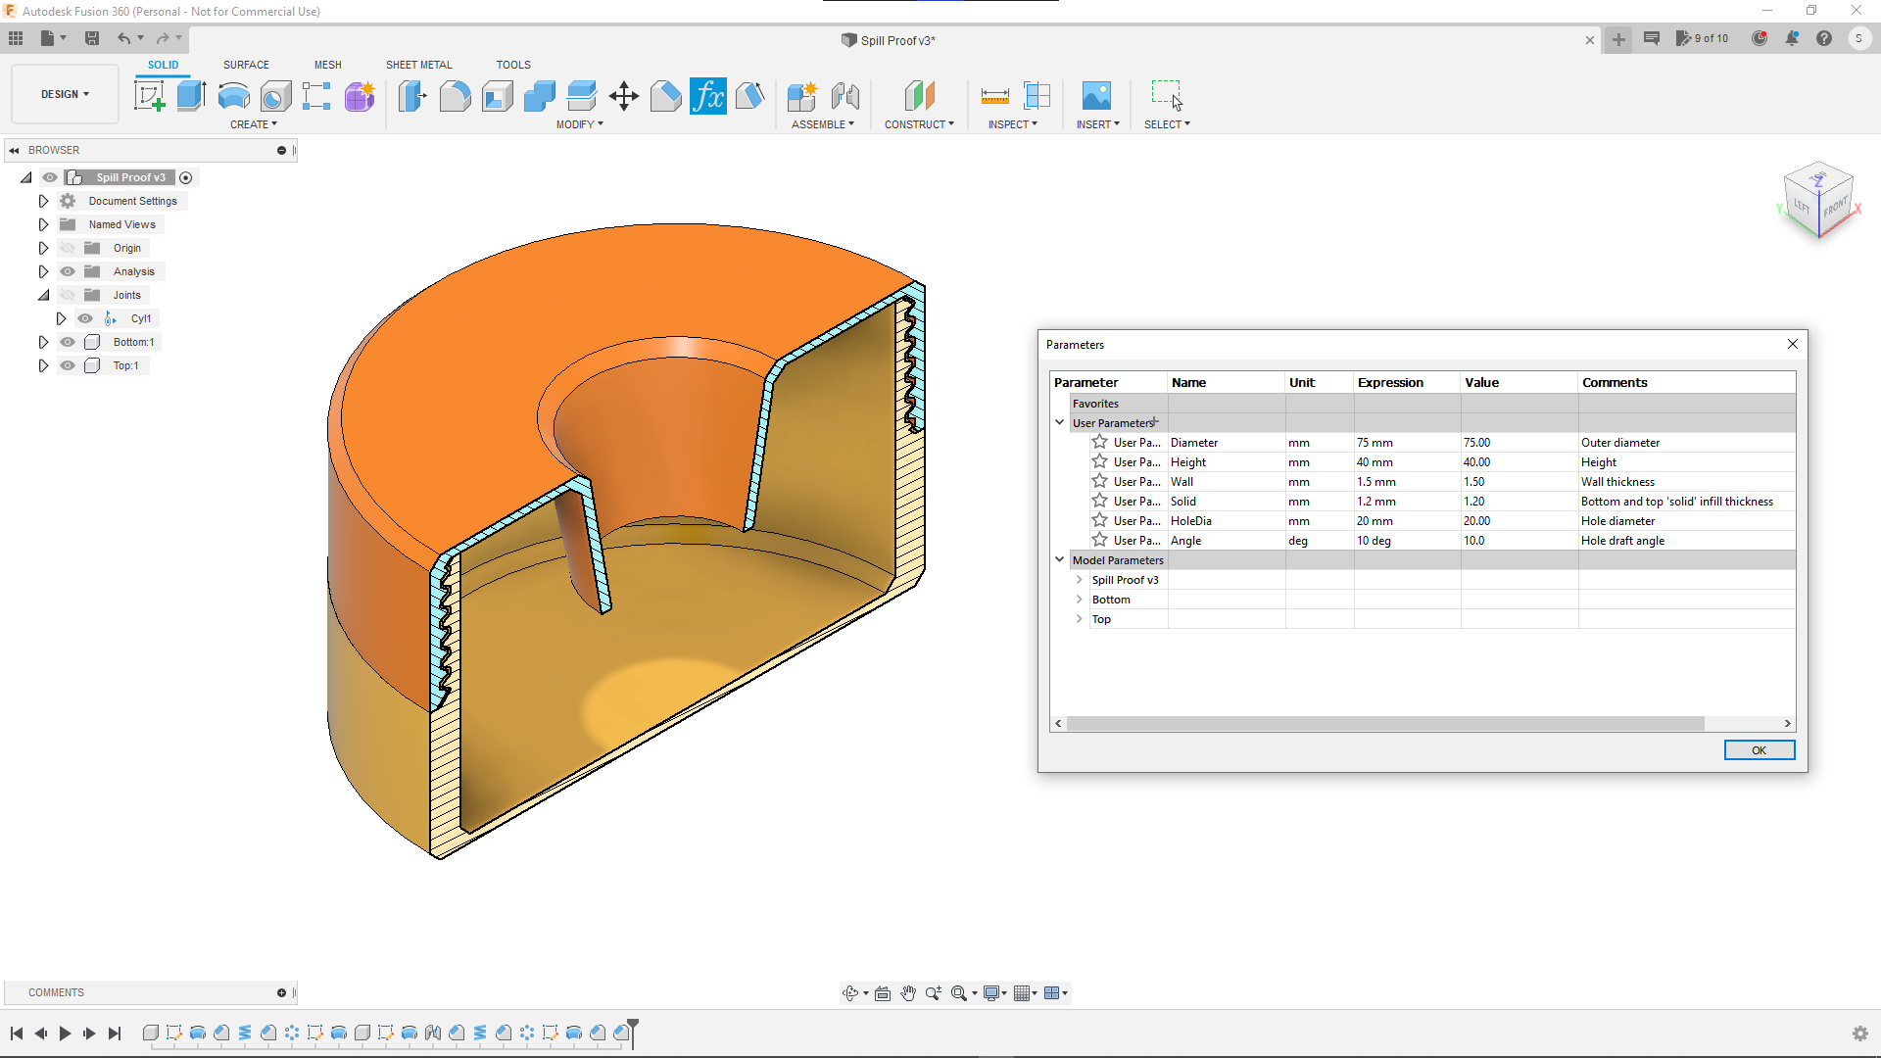The width and height of the screenshot is (1881, 1058).
Task: Open Change Parameters fx tool
Action: 707,96
